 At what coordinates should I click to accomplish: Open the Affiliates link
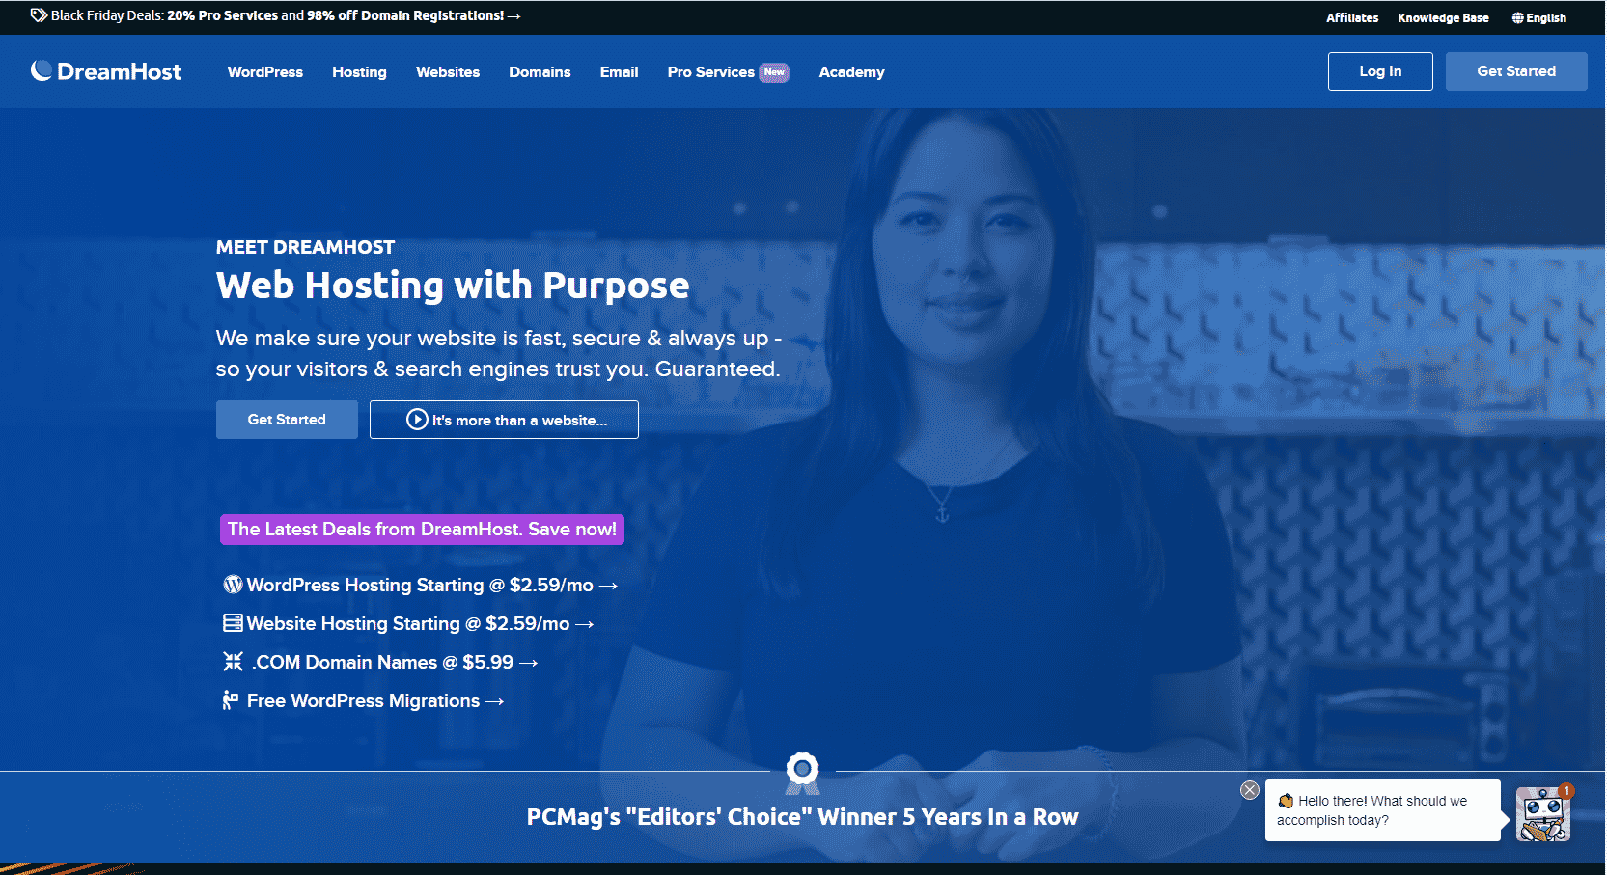pos(1352,18)
